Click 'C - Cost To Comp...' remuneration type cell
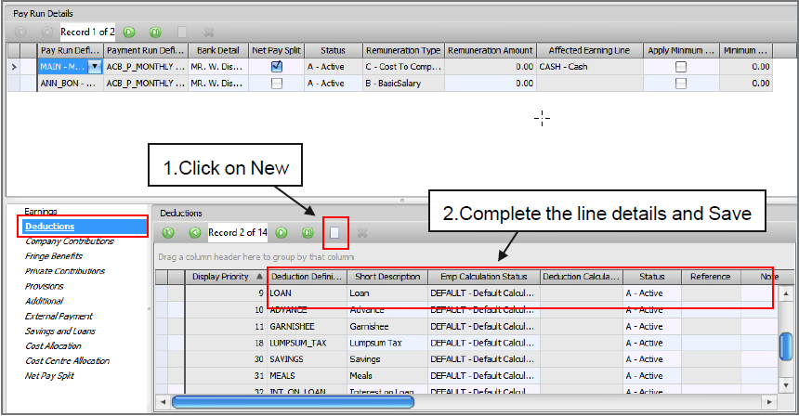799x416 pixels. [403, 66]
